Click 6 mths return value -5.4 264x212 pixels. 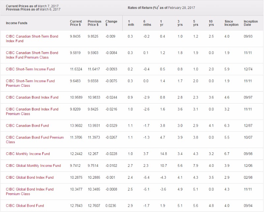[x=146, y=177]
